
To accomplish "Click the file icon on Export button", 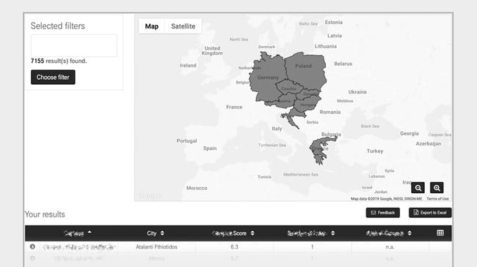I will pos(416,212).
